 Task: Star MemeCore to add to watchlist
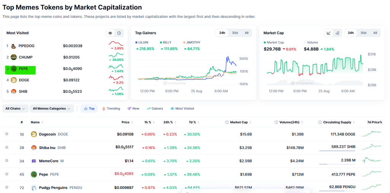(x=7, y=161)
